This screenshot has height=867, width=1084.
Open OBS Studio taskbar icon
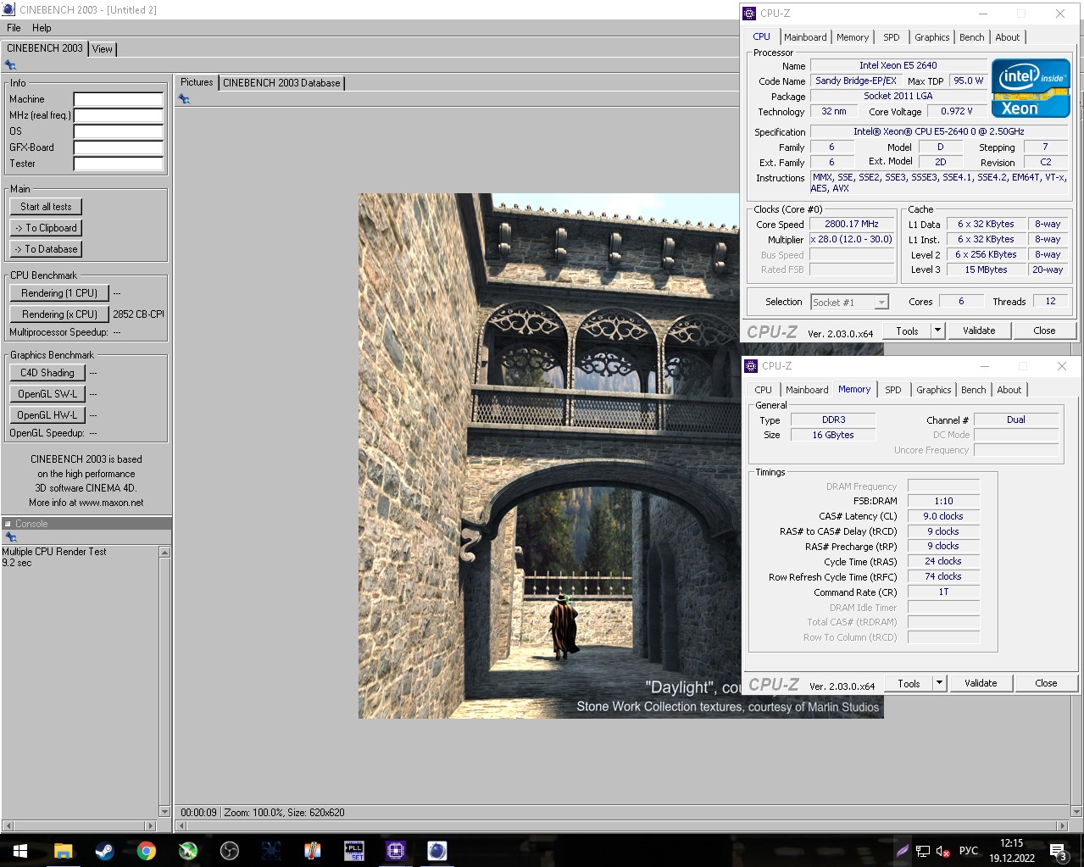pyautogui.click(x=229, y=851)
